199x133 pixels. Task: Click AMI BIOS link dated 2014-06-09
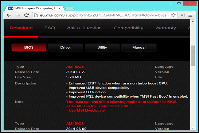point(75,123)
